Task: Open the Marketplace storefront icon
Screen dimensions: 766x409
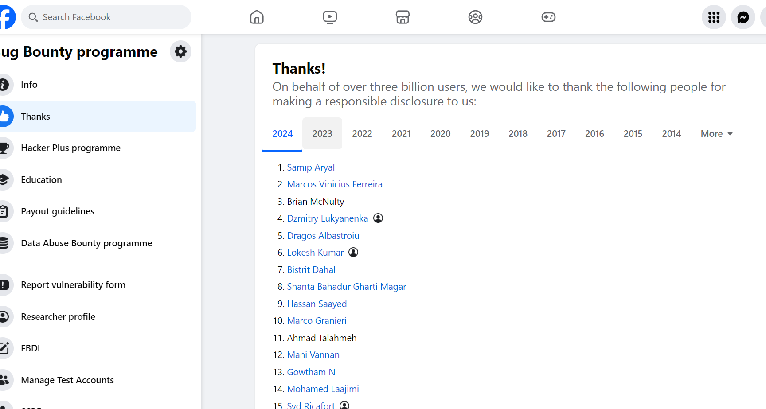Action: tap(403, 17)
